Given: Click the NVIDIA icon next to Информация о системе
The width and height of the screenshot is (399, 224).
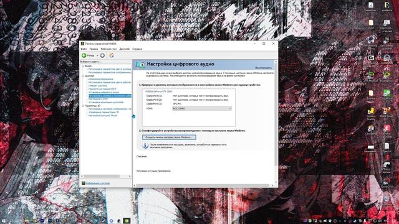Looking at the screenshot, I should pos(83,183).
